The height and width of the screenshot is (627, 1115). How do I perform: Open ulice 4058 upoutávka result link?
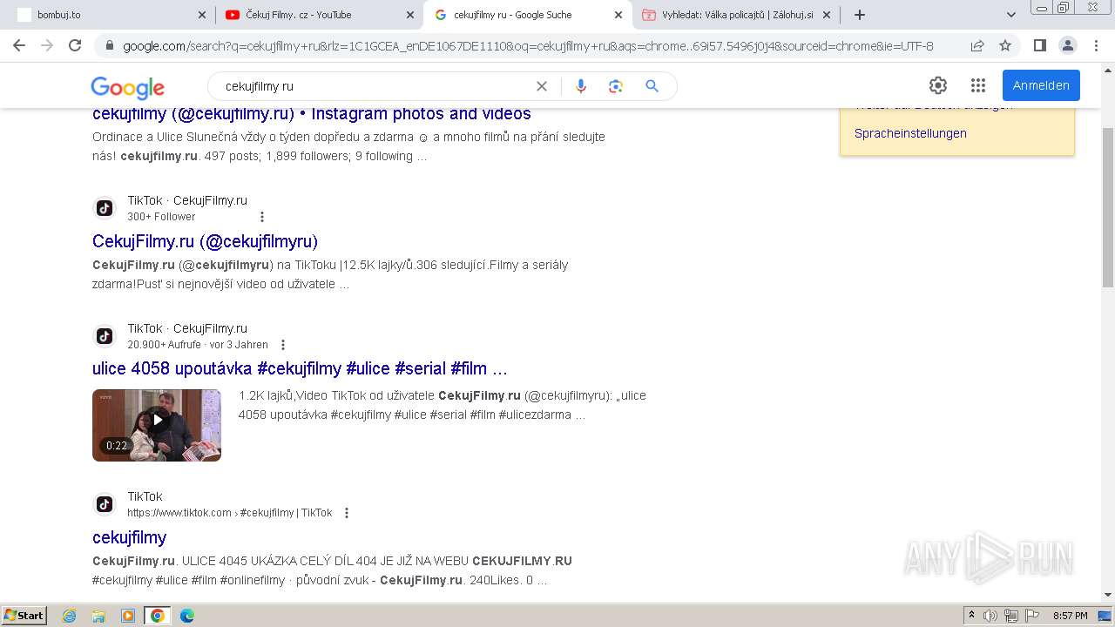point(300,368)
